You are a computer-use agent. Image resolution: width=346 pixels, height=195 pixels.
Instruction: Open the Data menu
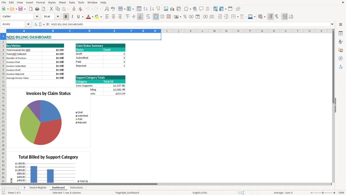tap(72, 2)
